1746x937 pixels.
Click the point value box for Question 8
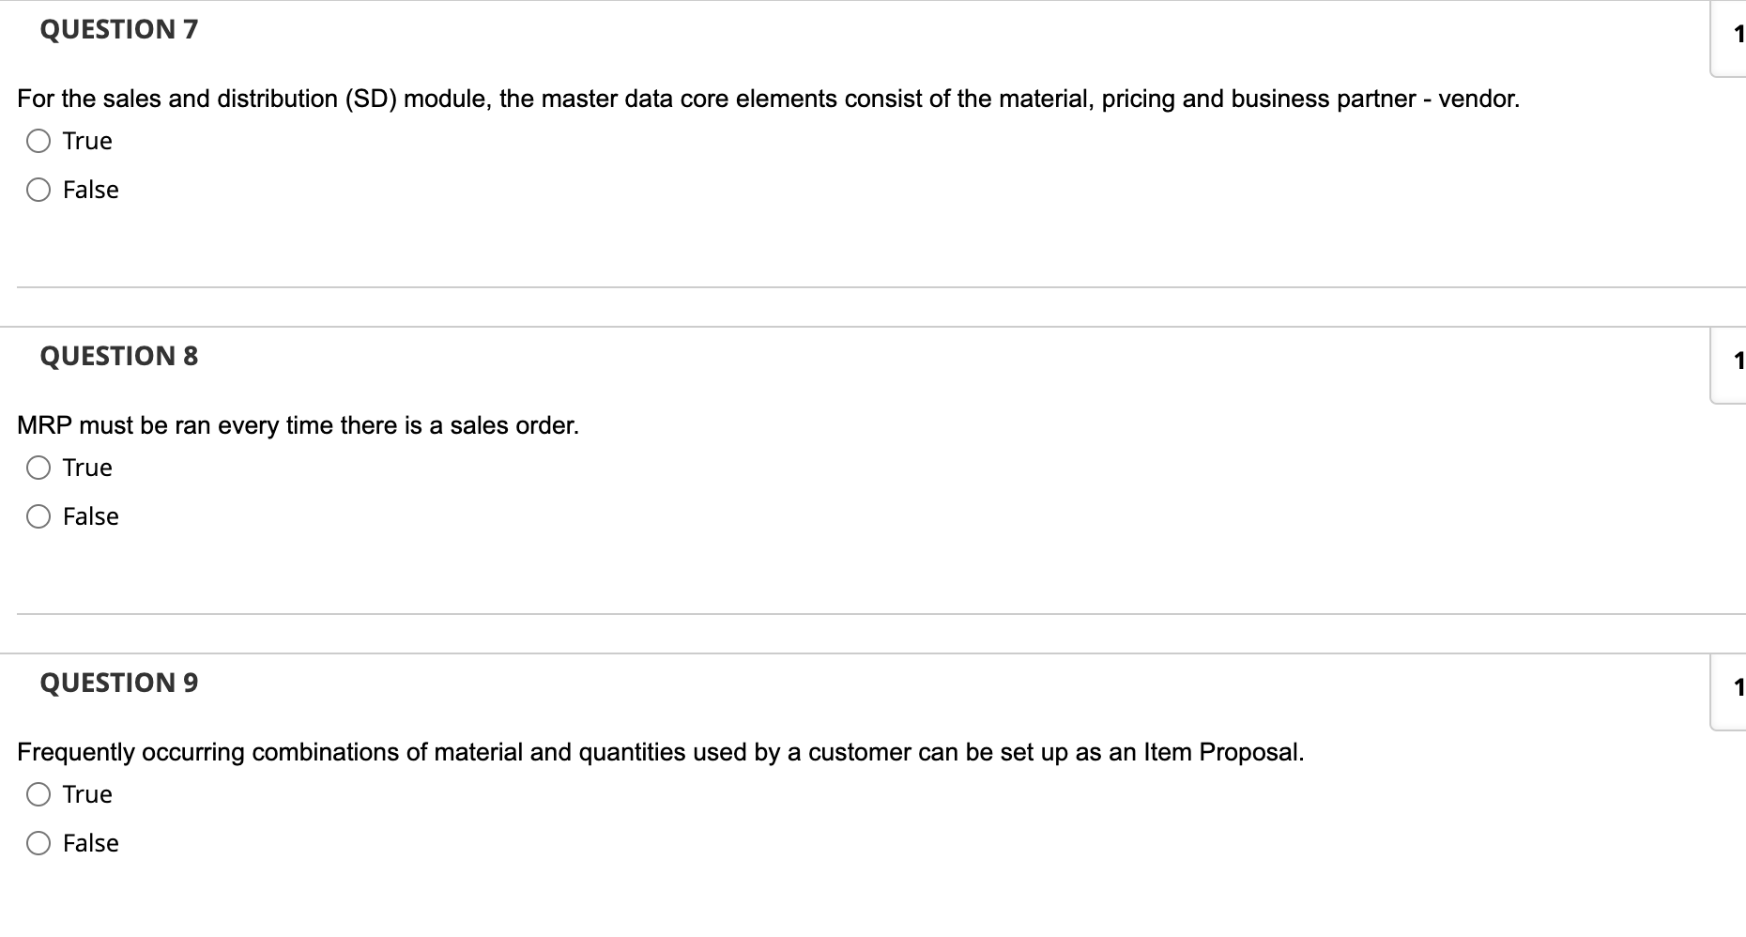(x=1731, y=362)
